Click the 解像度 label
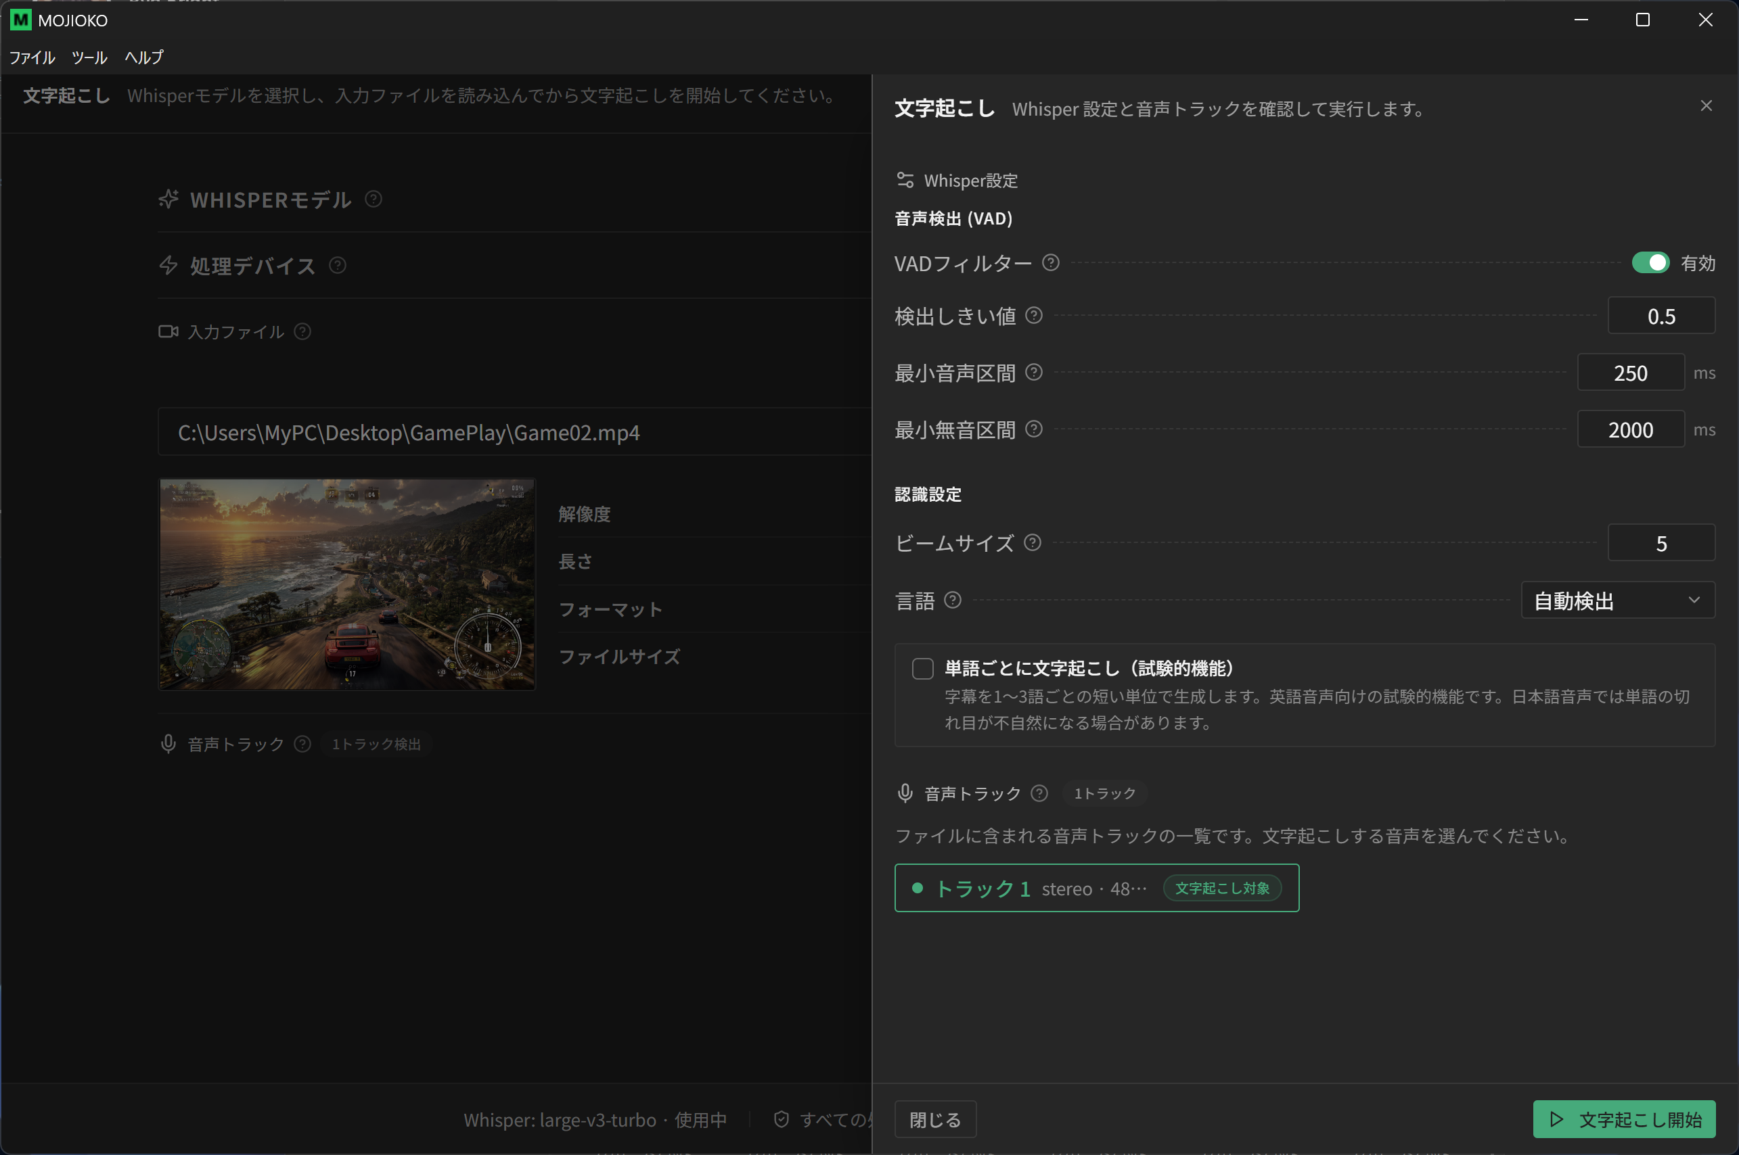1739x1155 pixels. (x=585, y=514)
